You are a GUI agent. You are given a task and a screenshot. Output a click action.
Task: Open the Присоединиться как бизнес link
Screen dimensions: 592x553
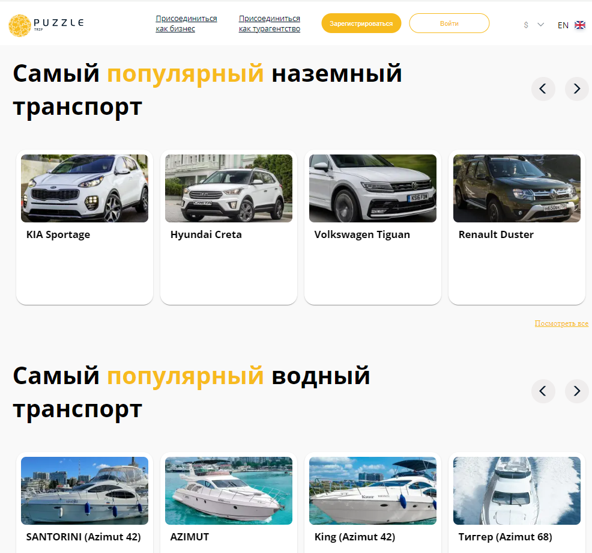point(186,23)
